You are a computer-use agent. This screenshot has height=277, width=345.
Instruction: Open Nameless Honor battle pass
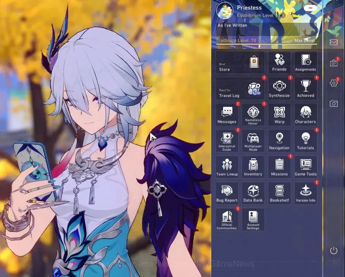(x=253, y=115)
